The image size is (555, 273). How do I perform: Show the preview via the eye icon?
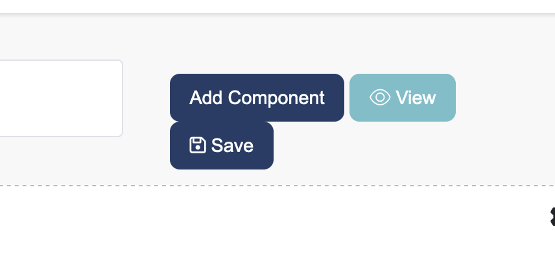(380, 98)
